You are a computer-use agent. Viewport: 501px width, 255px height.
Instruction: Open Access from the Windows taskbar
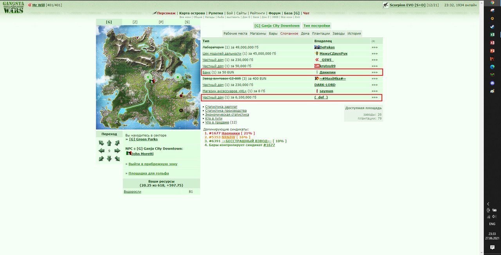coord(492,43)
